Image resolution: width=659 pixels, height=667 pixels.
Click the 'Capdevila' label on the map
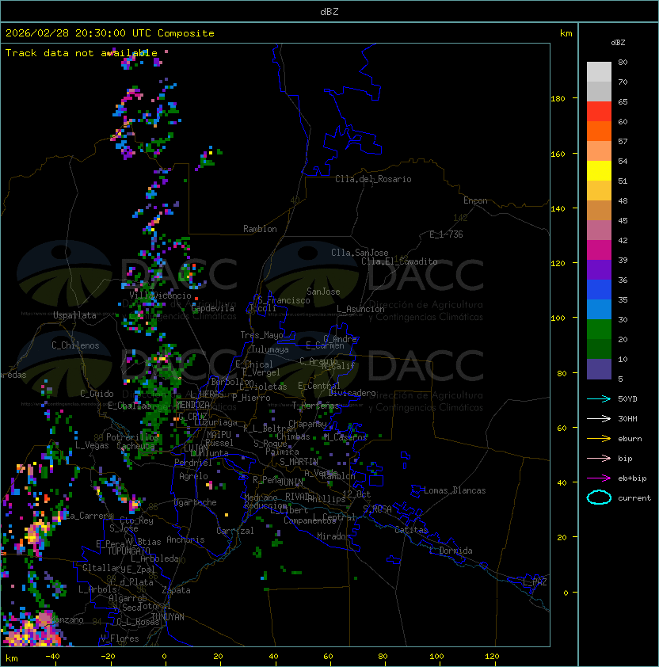pos(212,308)
